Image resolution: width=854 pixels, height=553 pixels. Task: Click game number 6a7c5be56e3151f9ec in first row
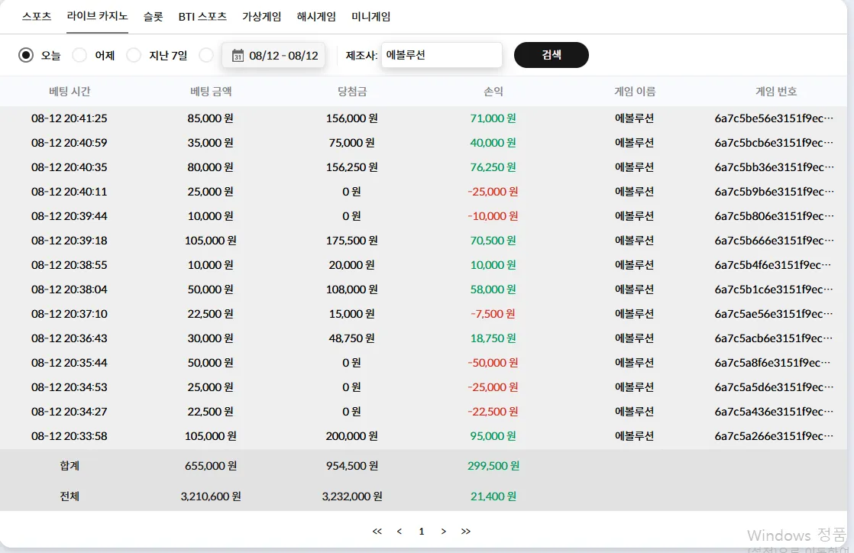[x=774, y=118]
